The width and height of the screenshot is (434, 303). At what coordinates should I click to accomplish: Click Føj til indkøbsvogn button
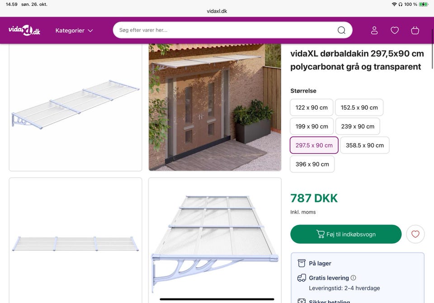tap(346, 234)
